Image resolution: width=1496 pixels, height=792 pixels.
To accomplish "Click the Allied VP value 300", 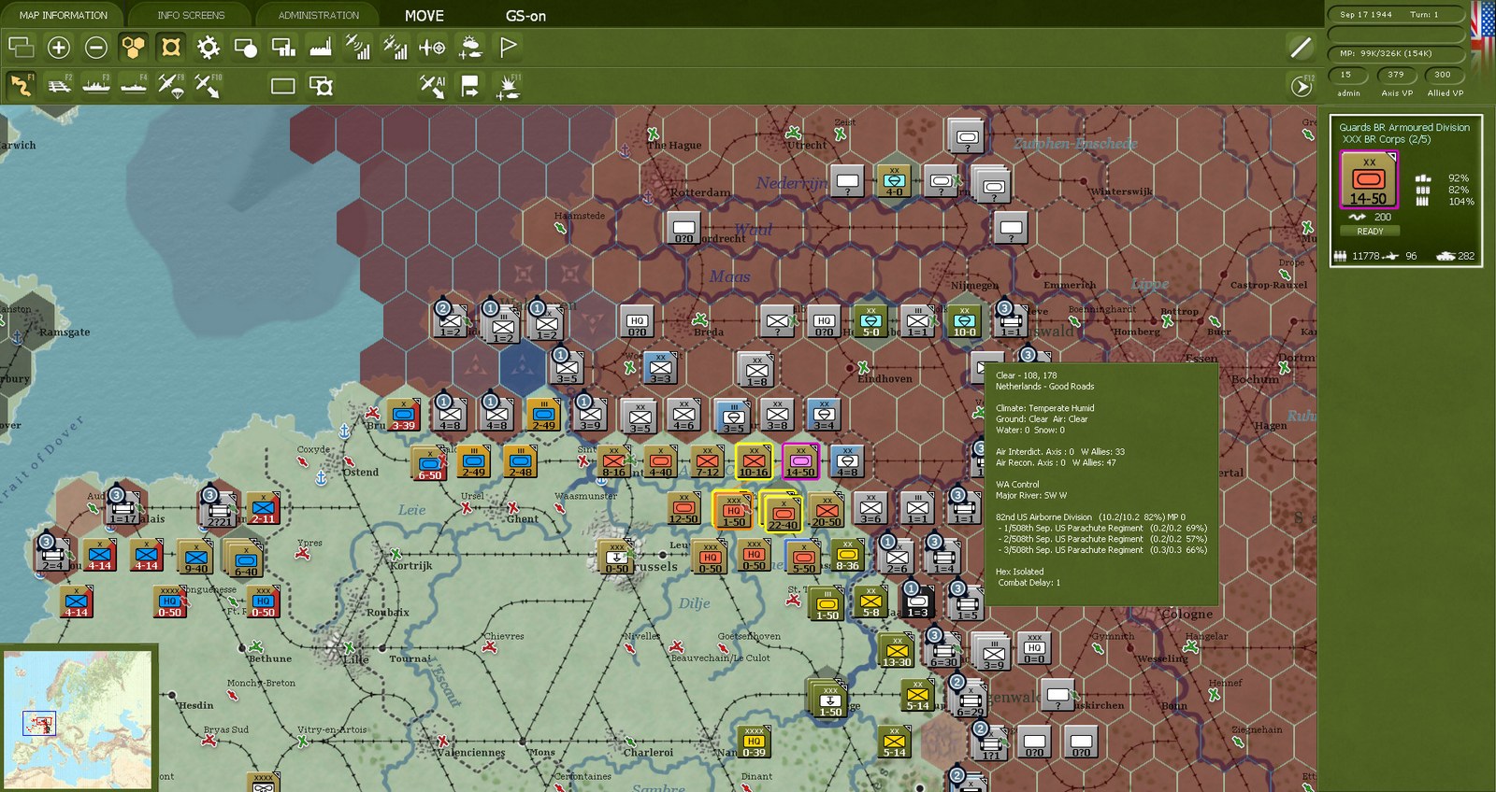I will (x=1443, y=75).
